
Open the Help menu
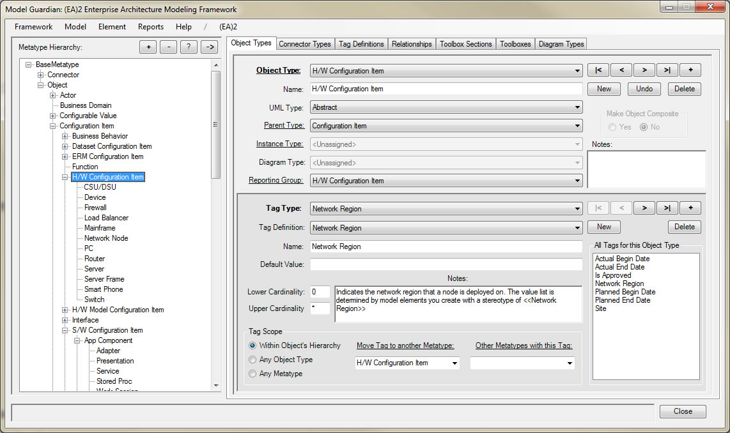(x=183, y=27)
